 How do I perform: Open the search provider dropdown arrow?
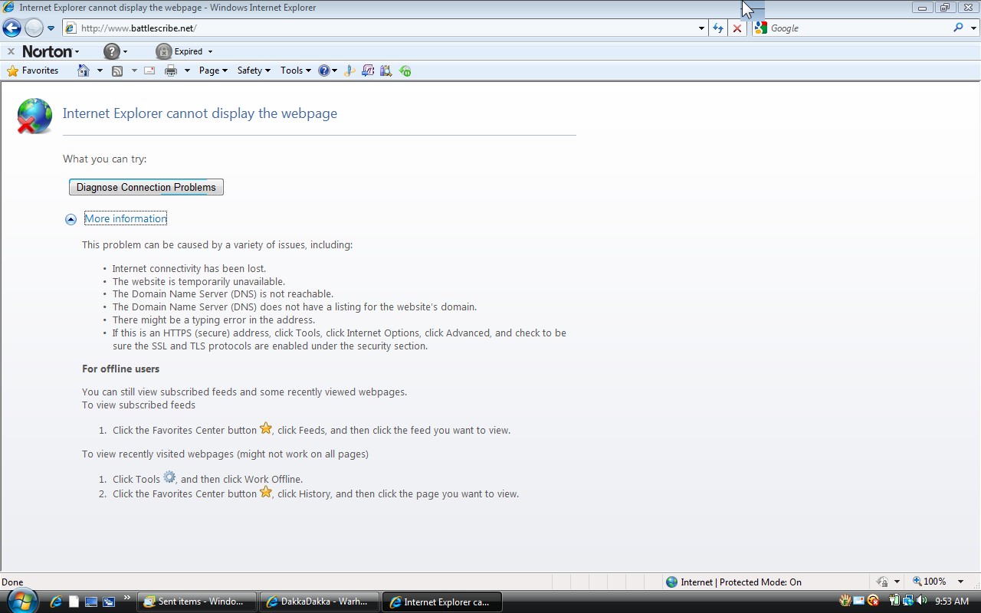tap(974, 28)
